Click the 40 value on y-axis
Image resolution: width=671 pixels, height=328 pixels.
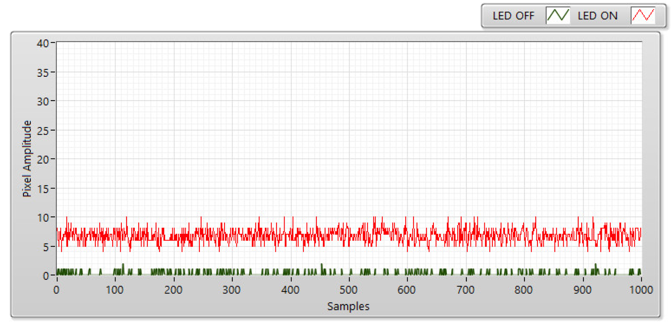pyautogui.click(x=43, y=43)
